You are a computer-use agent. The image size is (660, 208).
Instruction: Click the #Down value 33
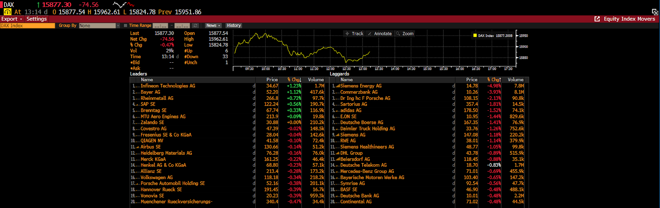(225, 57)
